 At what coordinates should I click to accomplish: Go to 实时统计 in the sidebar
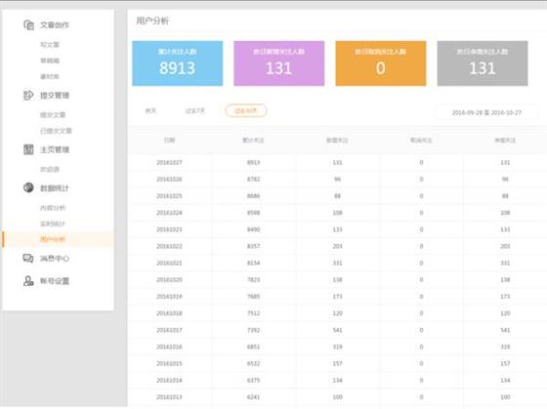pyautogui.click(x=53, y=224)
